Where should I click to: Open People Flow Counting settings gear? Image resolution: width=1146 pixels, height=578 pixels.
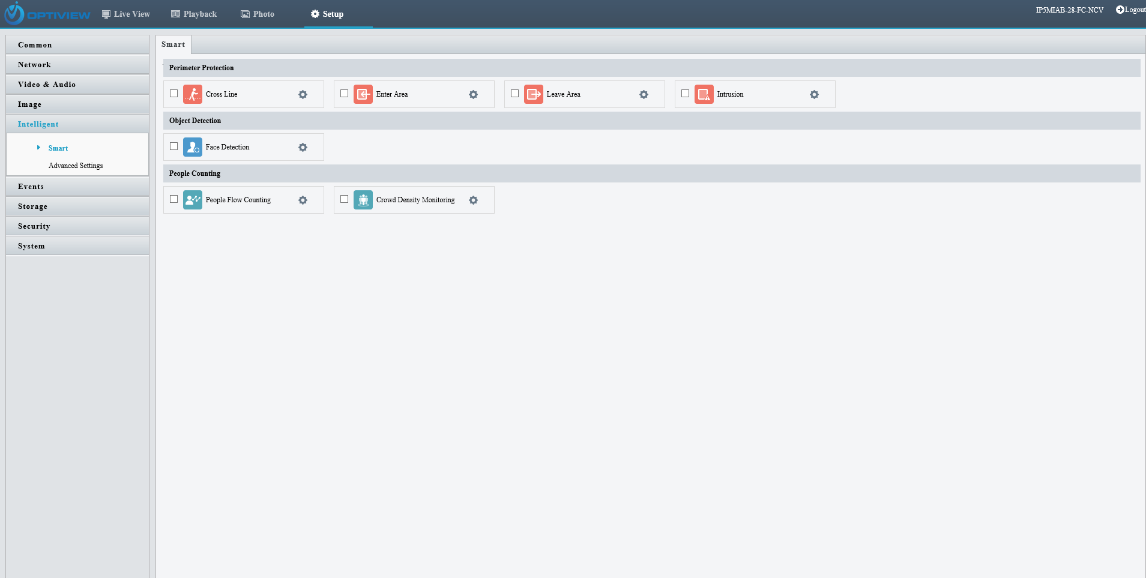(303, 200)
